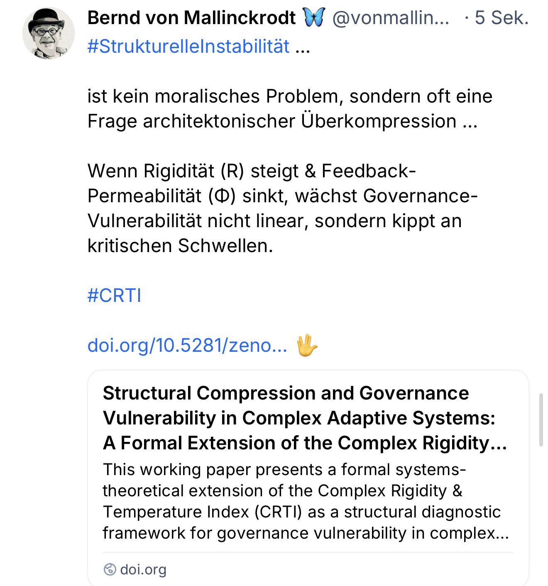The image size is (548, 586).
Task: Click the Φ symbol in the post text
Action: [222, 196]
